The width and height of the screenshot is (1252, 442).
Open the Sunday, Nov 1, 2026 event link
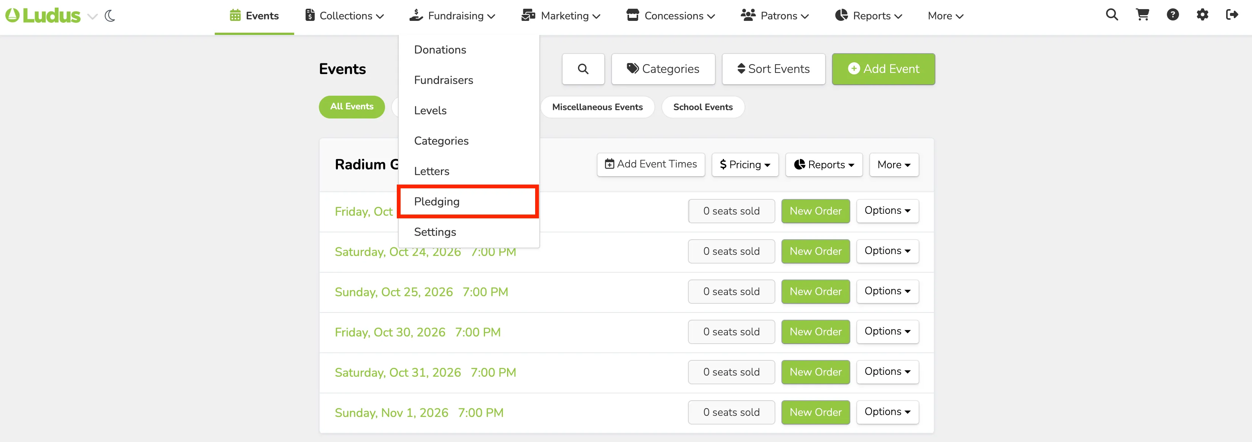419,413
